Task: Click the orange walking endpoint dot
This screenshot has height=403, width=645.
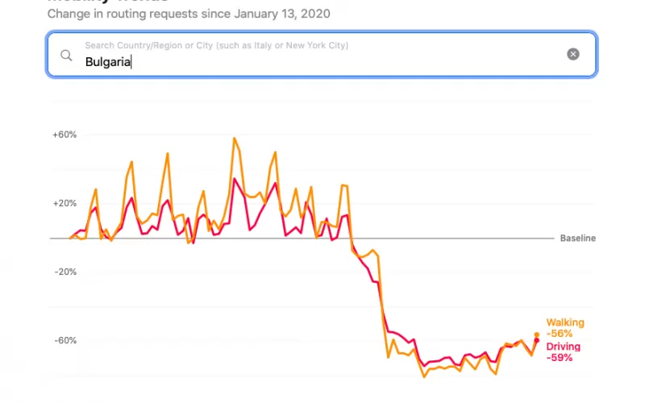Action: pos(536,334)
